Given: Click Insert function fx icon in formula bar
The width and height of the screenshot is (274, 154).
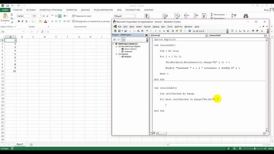Looking at the screenshot, I should (42, 32).
